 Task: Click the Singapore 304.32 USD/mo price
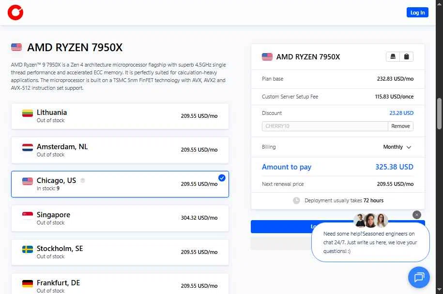(x=199, y=218)
